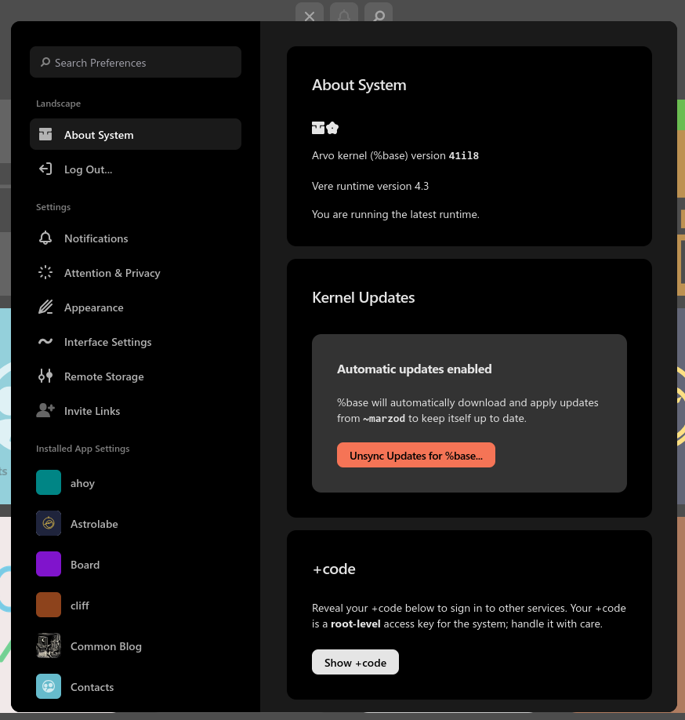This screenshot has width=685, height=720.
Task: Click the brown cliff app tile
Action: tap(49, 605)
